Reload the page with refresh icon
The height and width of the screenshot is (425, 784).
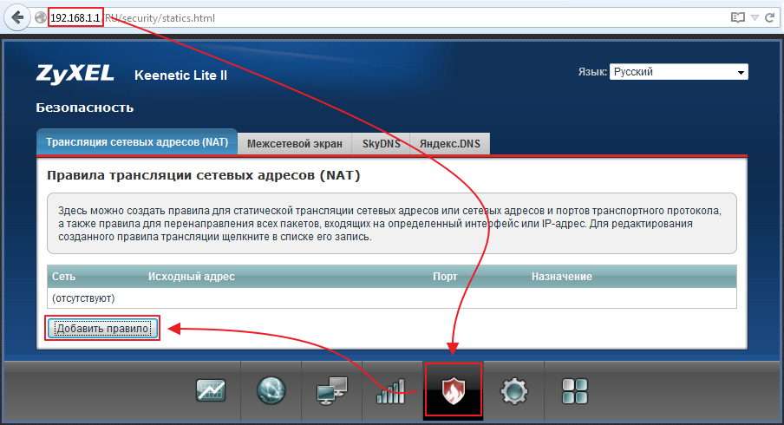click(769, 18)
